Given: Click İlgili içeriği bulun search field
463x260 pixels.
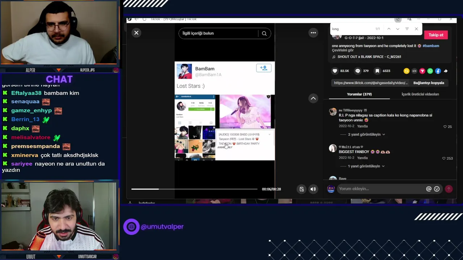Looking at the screenshot, I should (x=218, y=33).
